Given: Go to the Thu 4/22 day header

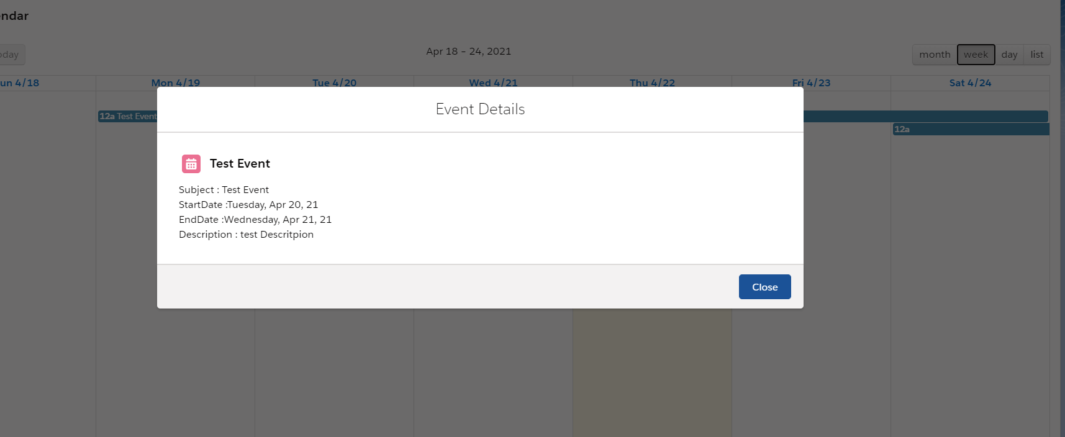Looking at the screenshot, I should tap(652, 83).
